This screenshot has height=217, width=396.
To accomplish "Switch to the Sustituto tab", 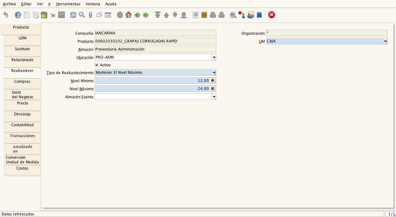I will [x=22, y=51].
